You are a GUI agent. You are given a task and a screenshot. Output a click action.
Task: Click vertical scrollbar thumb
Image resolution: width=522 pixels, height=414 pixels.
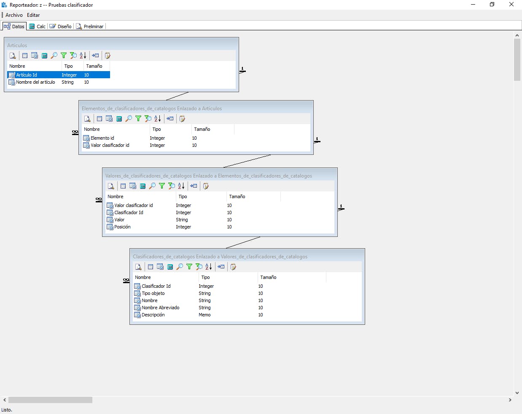point(517,60)
